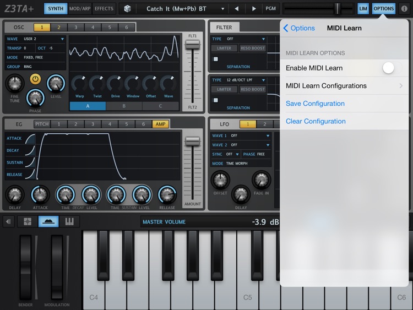Click the oscillator Phase knob
The width and height of the screenshot is (413, 310).
click(x=35, y=98)
